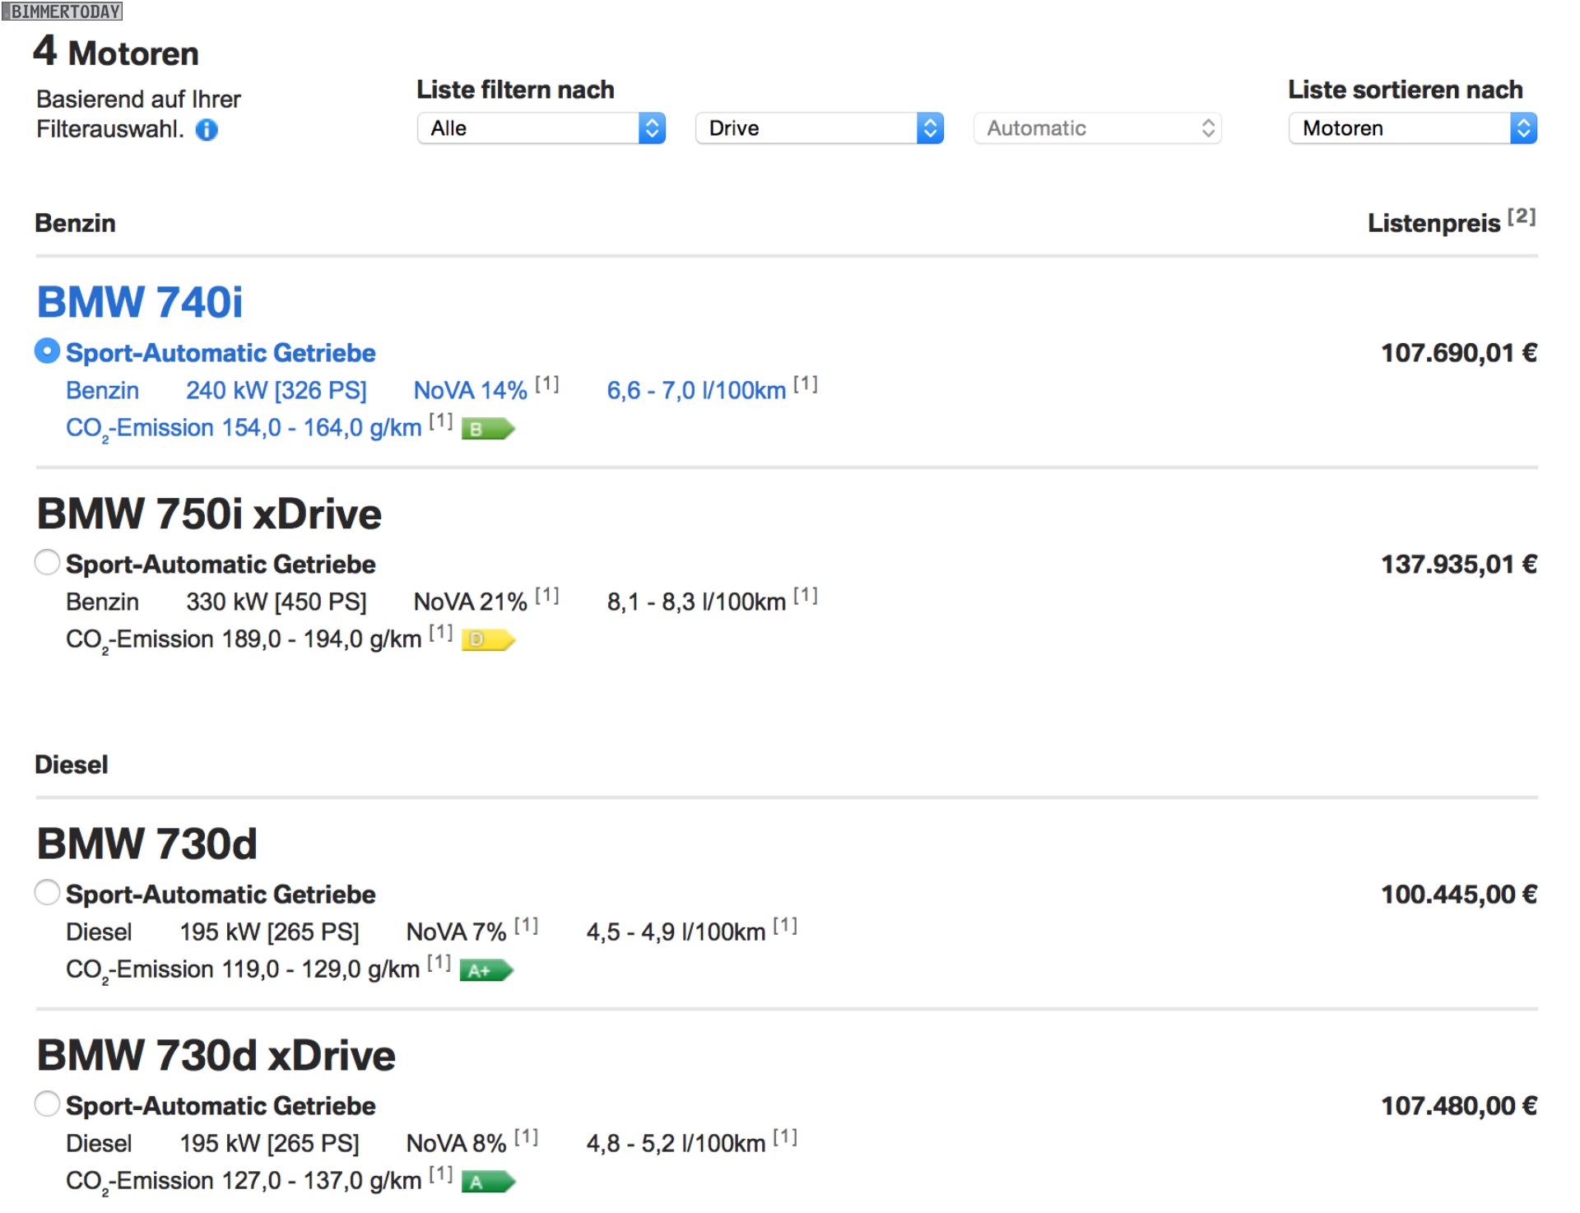Screen dimensions: 1580x1213
Task: Click the BIMMERTODAY watermark logo
Action: (x=63, y=11)
